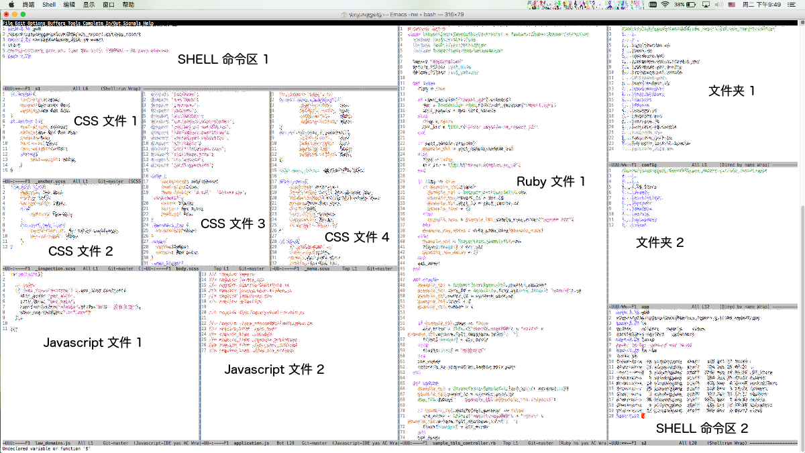This screenshot has width=805, height=453.
Task: Open the input source flag menu
Action: pyautogui.click(x=733, y=4)
